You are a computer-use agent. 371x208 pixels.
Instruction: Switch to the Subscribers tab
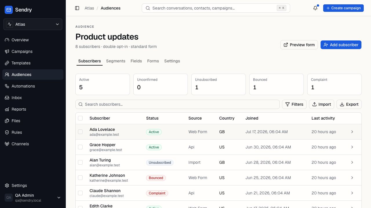(x=90, y=61)
